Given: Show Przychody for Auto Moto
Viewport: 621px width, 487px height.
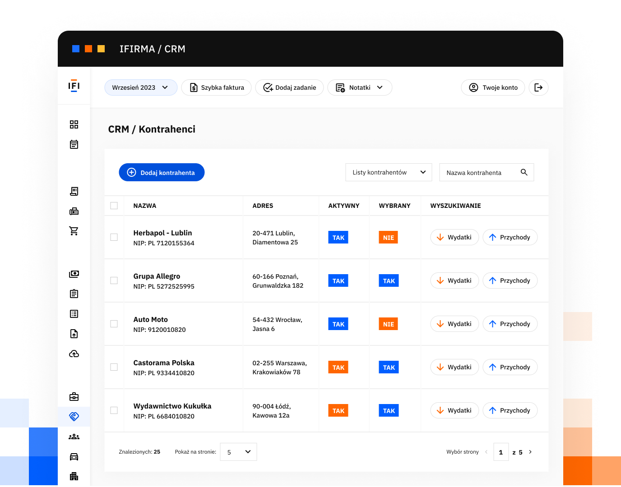Looking at the screenshot, I should [x=510, y=324].
